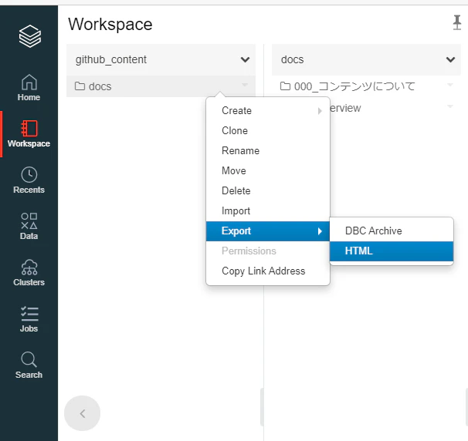
Task: Expand the Create submenu
Action: (268, 110)
